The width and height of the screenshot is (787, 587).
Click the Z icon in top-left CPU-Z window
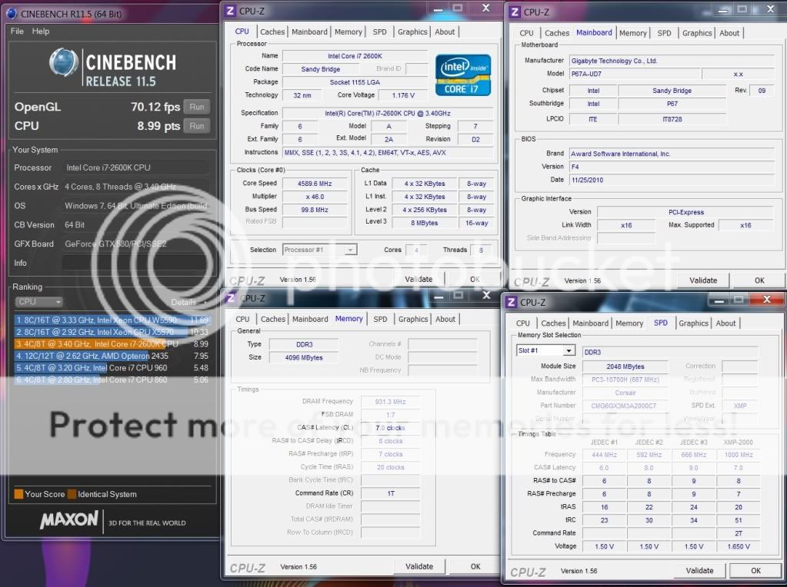click(x=230, y=11)
